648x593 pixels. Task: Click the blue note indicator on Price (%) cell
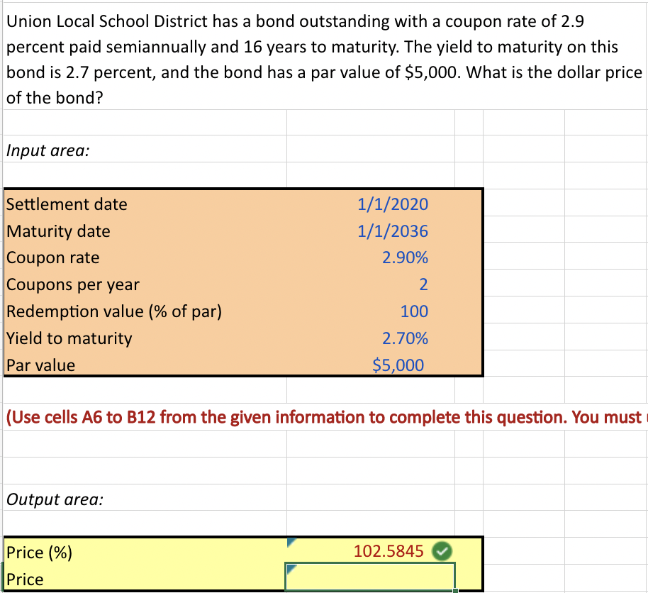291,542
